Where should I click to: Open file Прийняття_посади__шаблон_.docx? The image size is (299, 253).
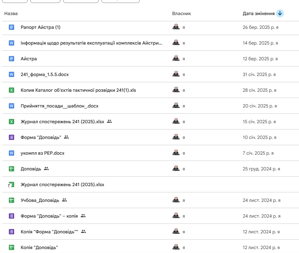click(59, 106)
